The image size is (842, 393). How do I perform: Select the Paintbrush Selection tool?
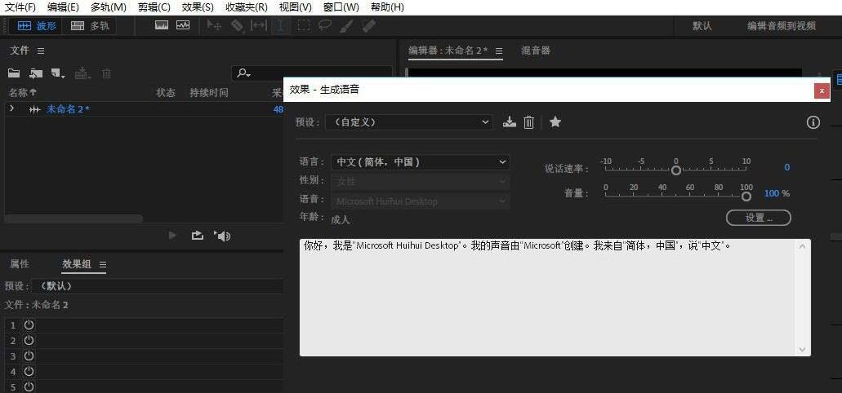coord(346,25)
